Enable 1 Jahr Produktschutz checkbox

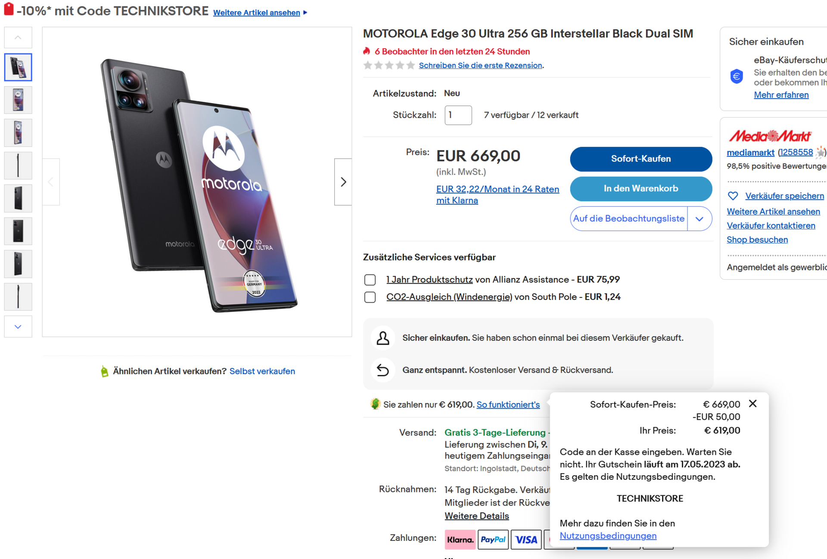370,280
